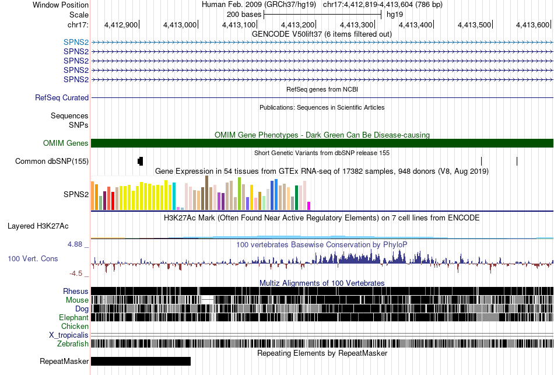Screen dimensions: 554x375
Task: Select the Zebrafish alignment label
Action: click(x=73, y=344)
